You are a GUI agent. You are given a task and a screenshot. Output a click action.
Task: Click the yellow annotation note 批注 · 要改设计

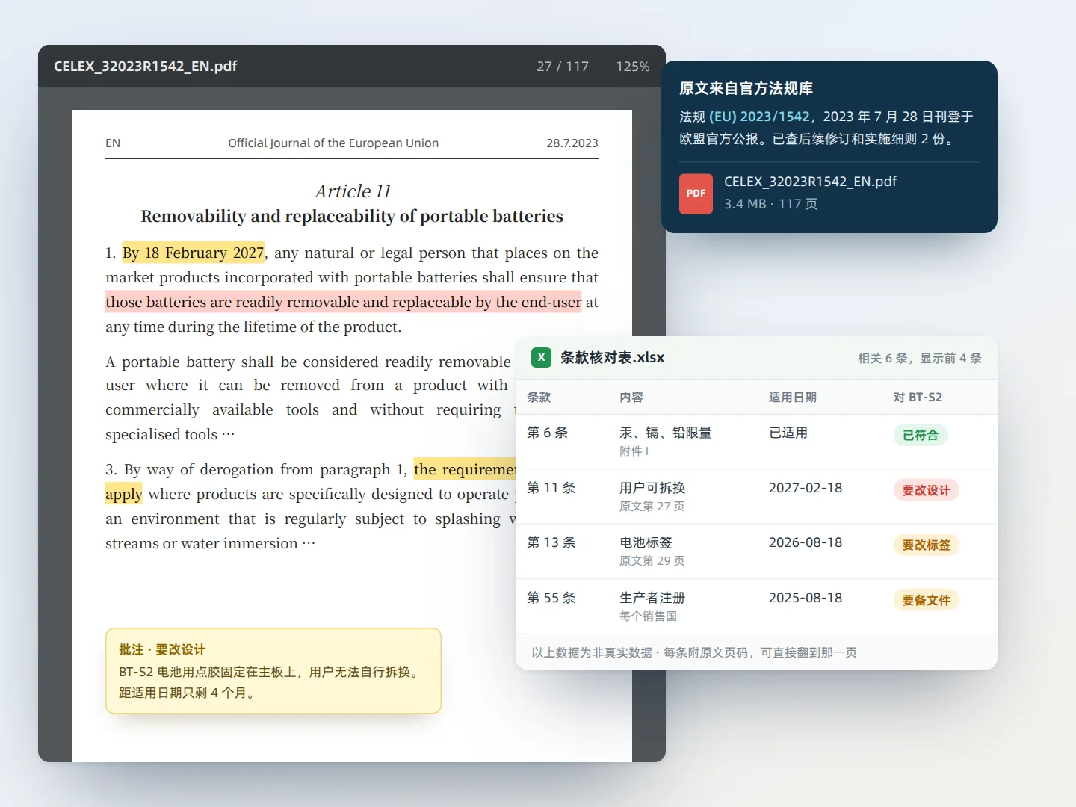[x=273, y=671]
